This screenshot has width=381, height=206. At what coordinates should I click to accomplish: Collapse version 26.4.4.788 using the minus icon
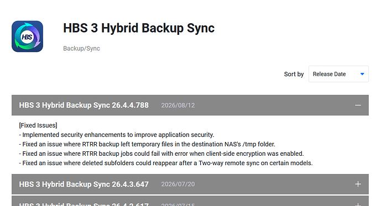pos(358,105)
